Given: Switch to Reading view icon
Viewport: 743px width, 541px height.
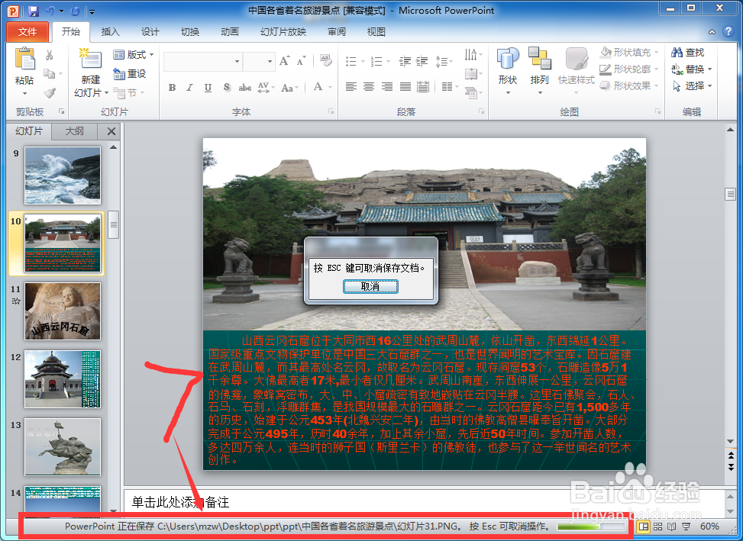Looking at the screenshot, I should point(671,527).
